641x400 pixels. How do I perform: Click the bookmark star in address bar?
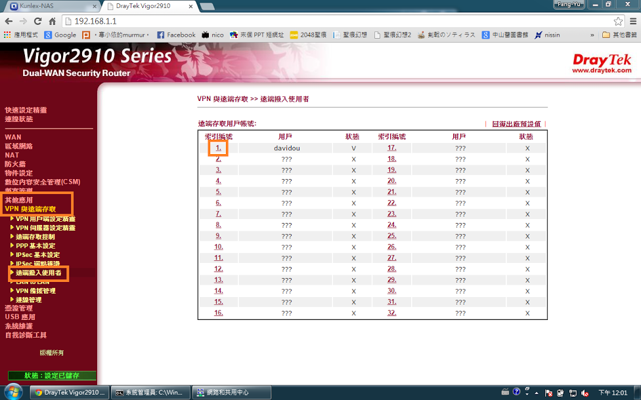coord(618,21)
